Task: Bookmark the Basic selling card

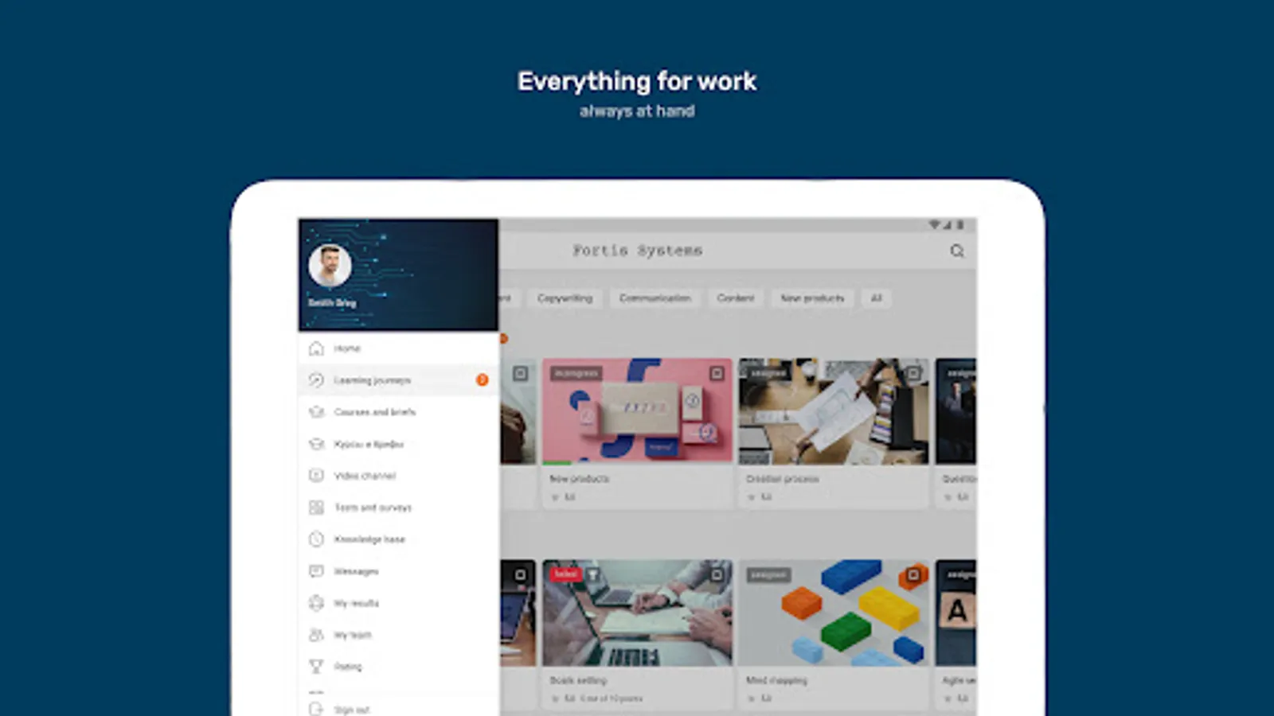Action: click(717, 574)
